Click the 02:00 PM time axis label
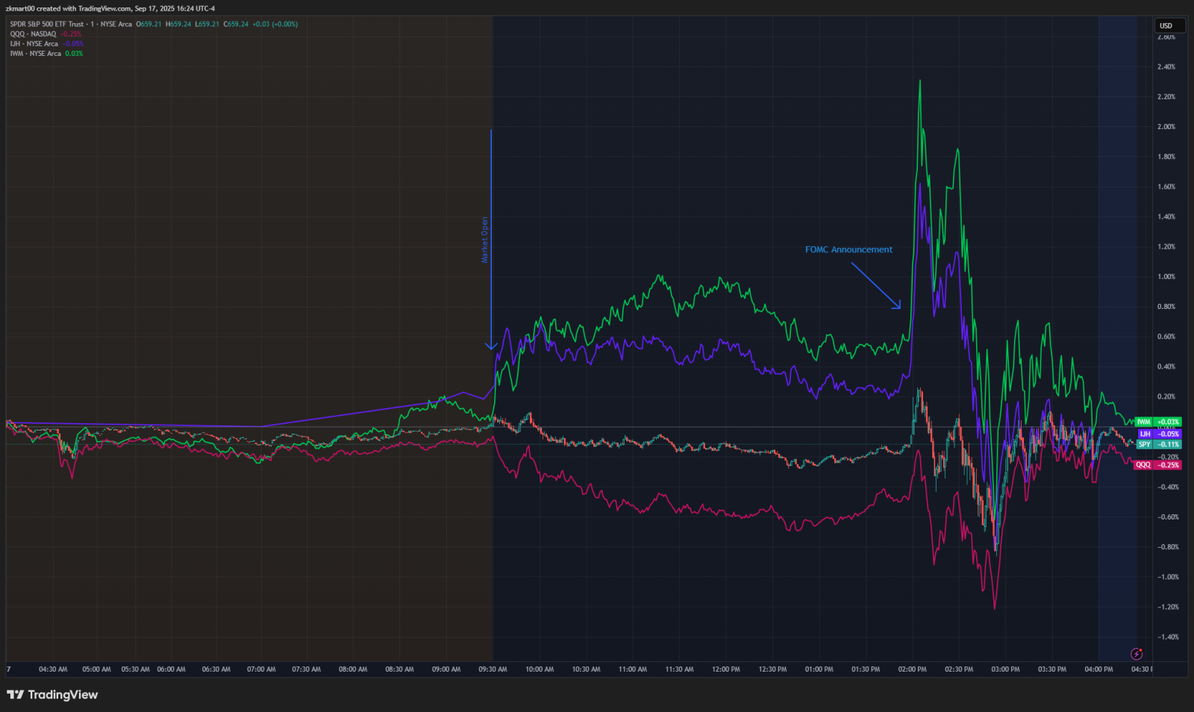1194x712 pixels. tap(913, 669)
